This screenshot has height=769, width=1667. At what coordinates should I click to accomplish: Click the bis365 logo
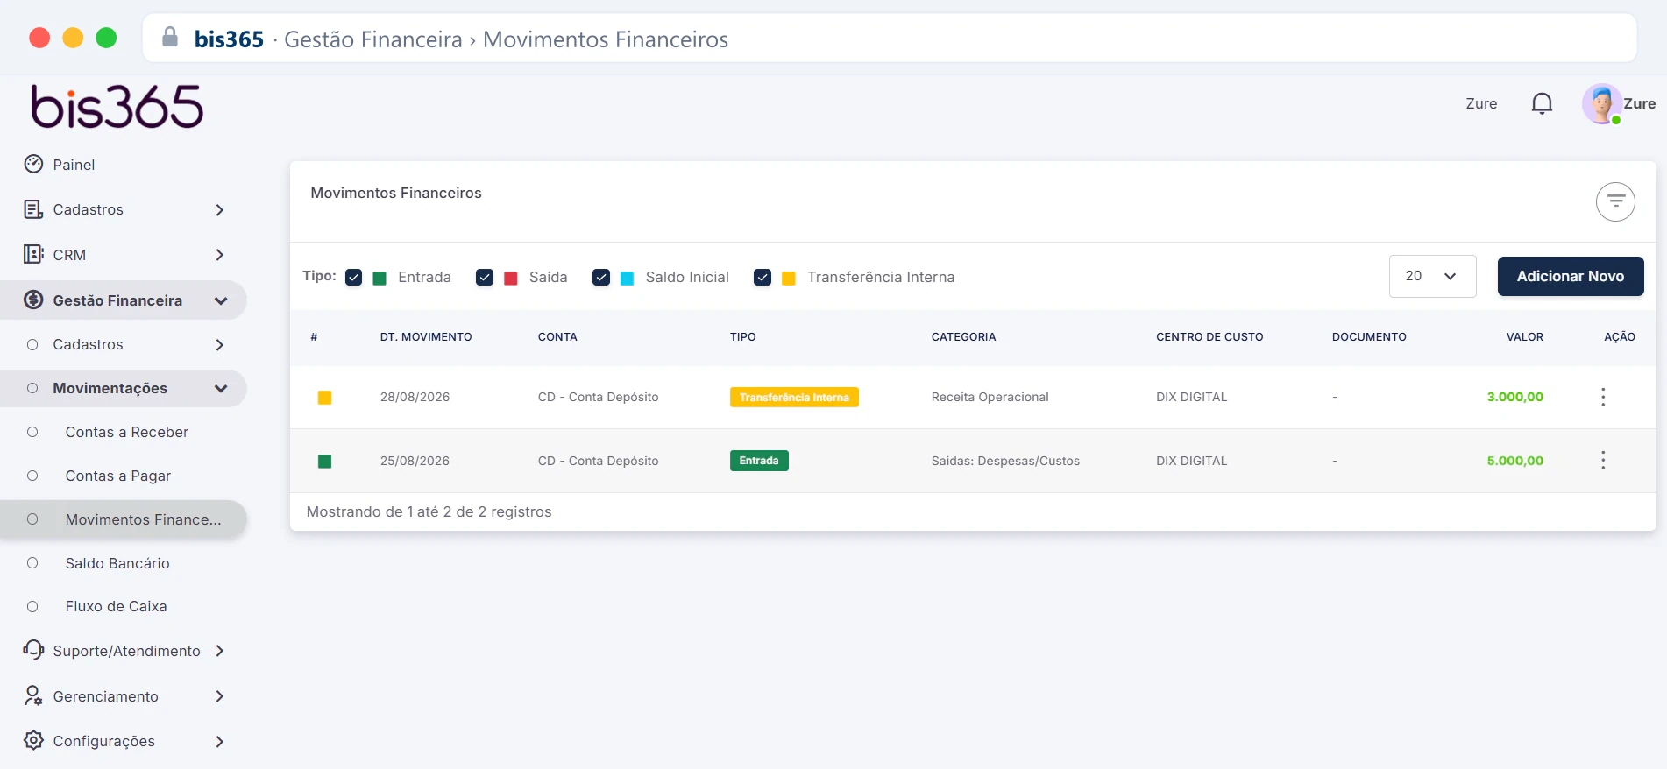pos(117,107)
